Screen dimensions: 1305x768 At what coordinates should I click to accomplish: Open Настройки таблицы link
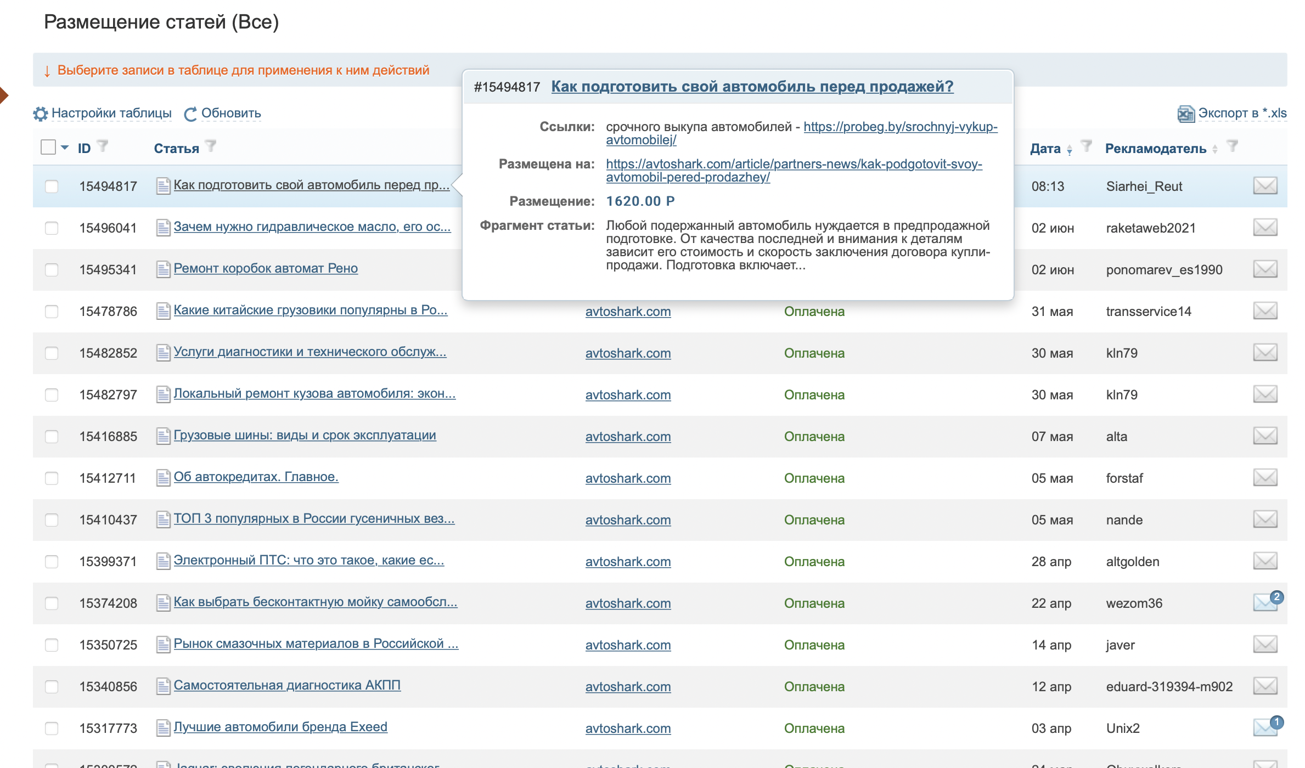(x=111, y=113)
